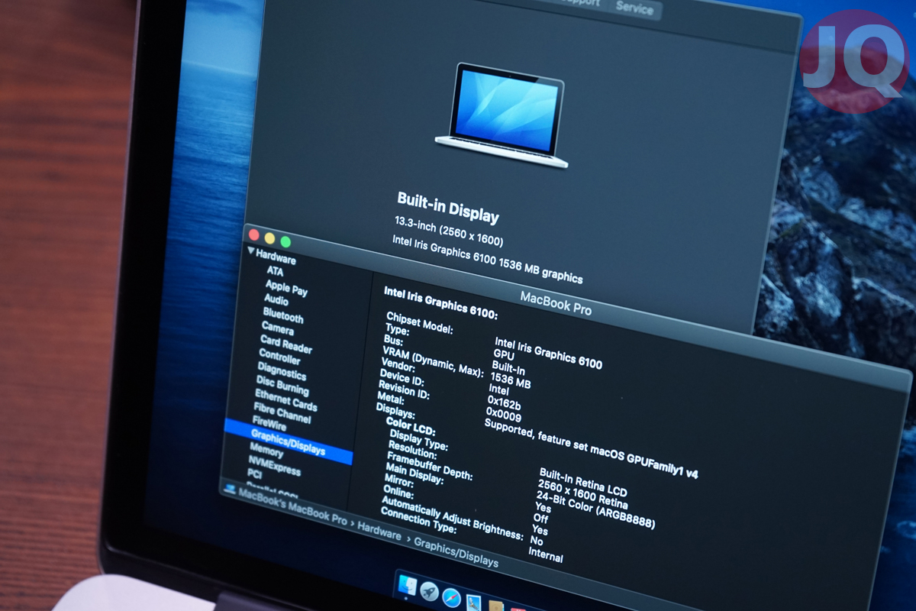Viewport: 916px width, 611px height.
Task: Click '2560 x 1600 Retina' resolution value
Action: click(x=582, y=495)
